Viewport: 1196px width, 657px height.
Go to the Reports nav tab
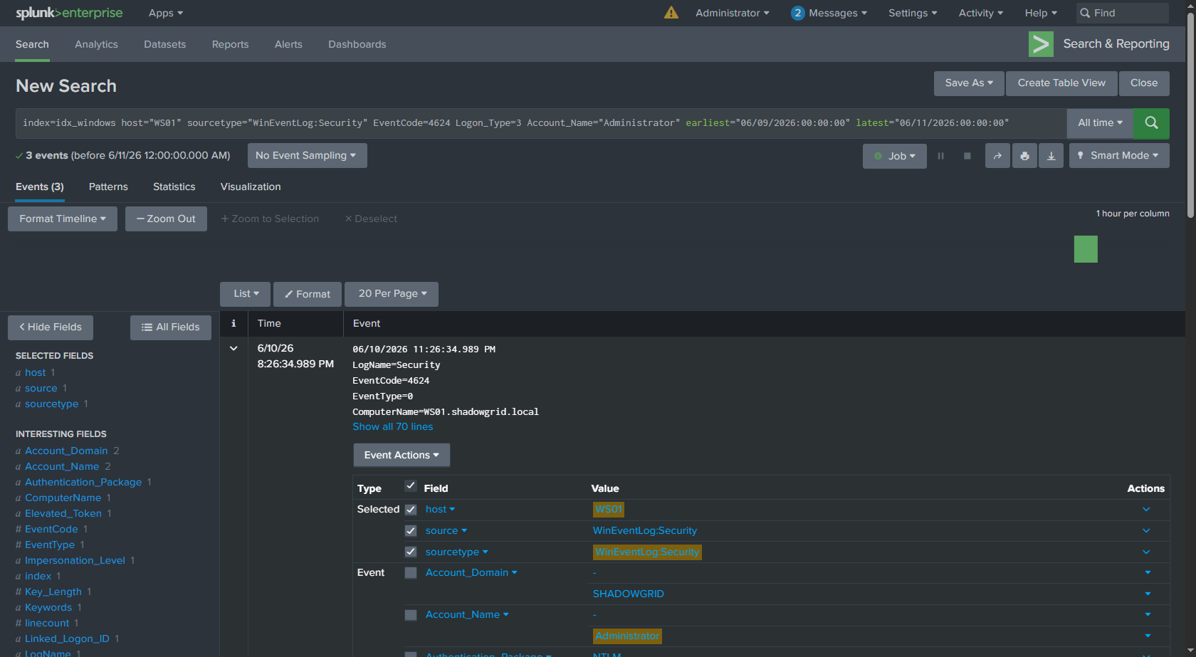231,44
